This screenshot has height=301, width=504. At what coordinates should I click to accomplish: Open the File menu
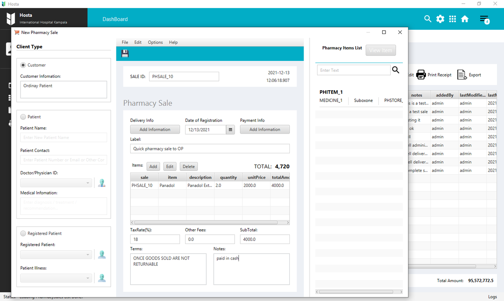125,42
